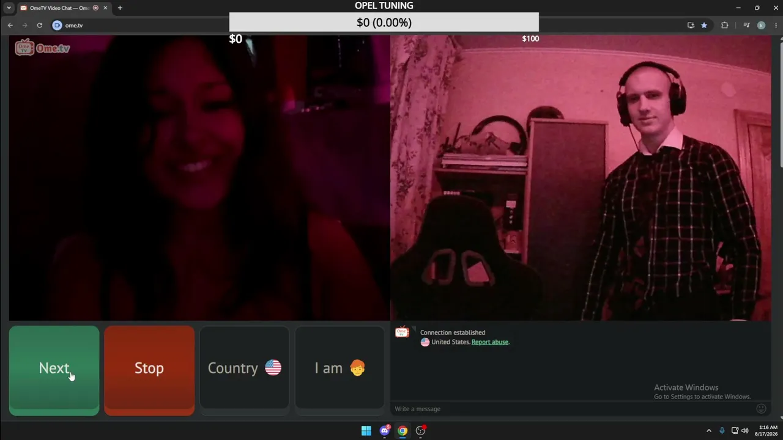The height and width of the screenshot is (440, 783).
Task: Select the OmeTV Video Chat tab
Action: [64, 8]
